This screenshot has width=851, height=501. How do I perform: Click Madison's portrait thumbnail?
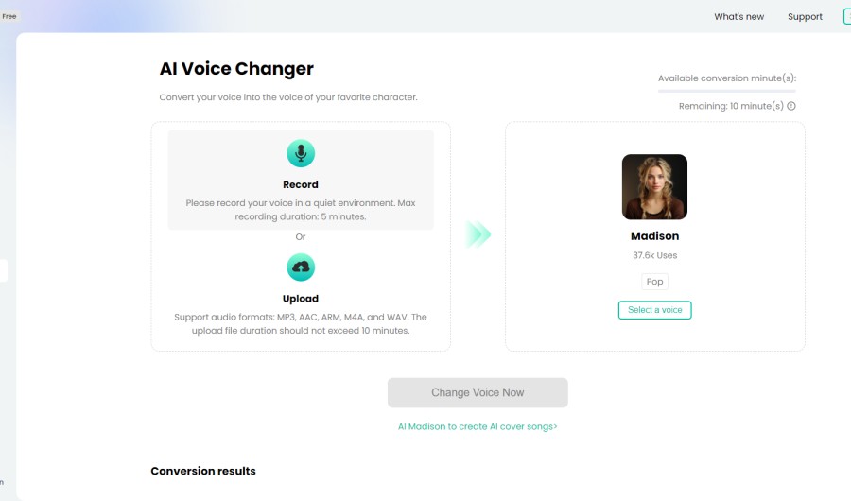click(654, 187)
